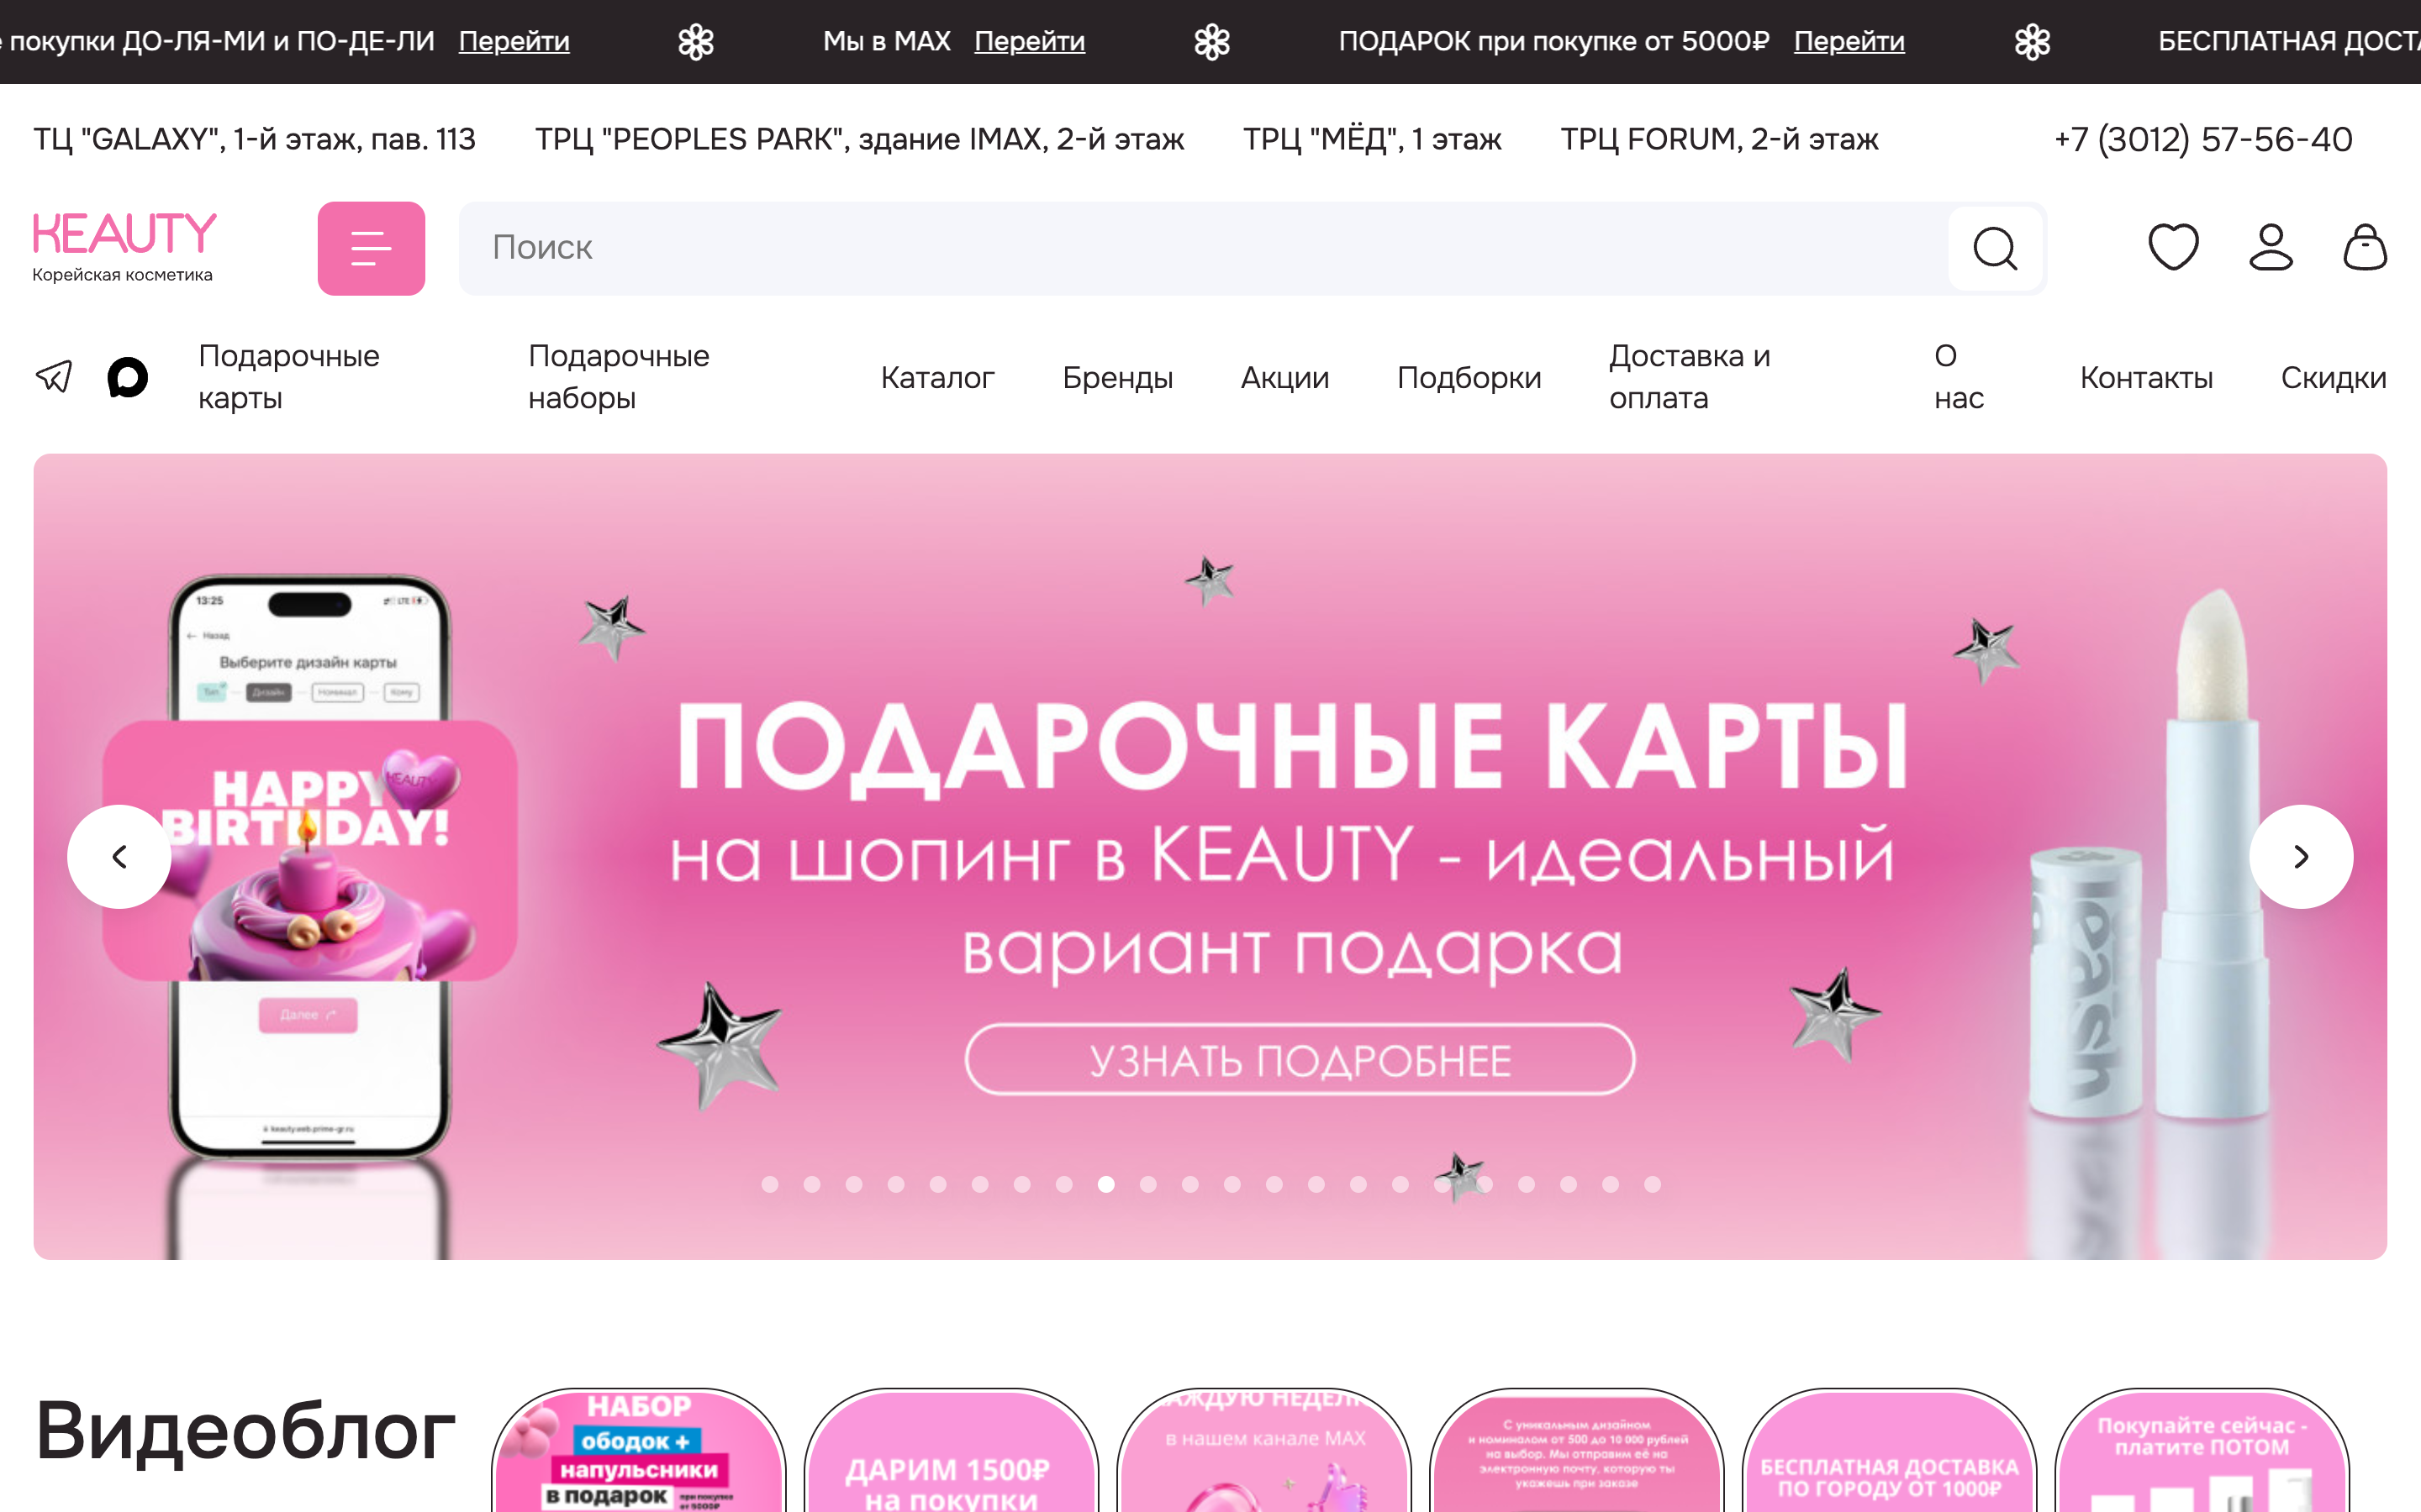Follow Перейти link next to Мы в MAX
The width and height of the screenshot is (2421, 1512).
[1030, 41]
